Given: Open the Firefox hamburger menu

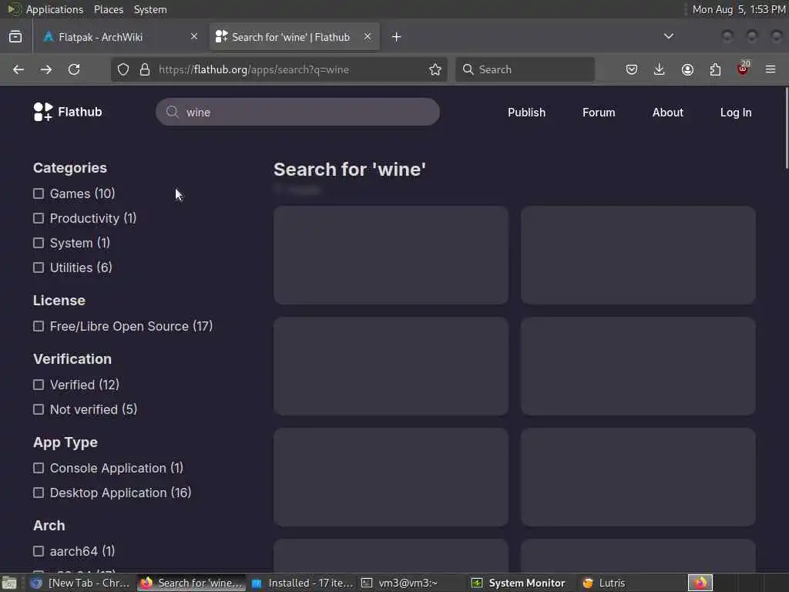Looking at the screenshot, I should [771, 69].
